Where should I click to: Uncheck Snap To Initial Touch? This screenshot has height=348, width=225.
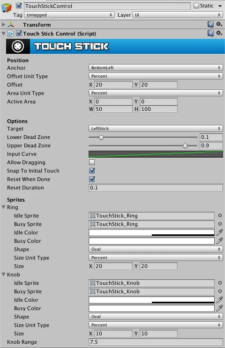point(92,171)
